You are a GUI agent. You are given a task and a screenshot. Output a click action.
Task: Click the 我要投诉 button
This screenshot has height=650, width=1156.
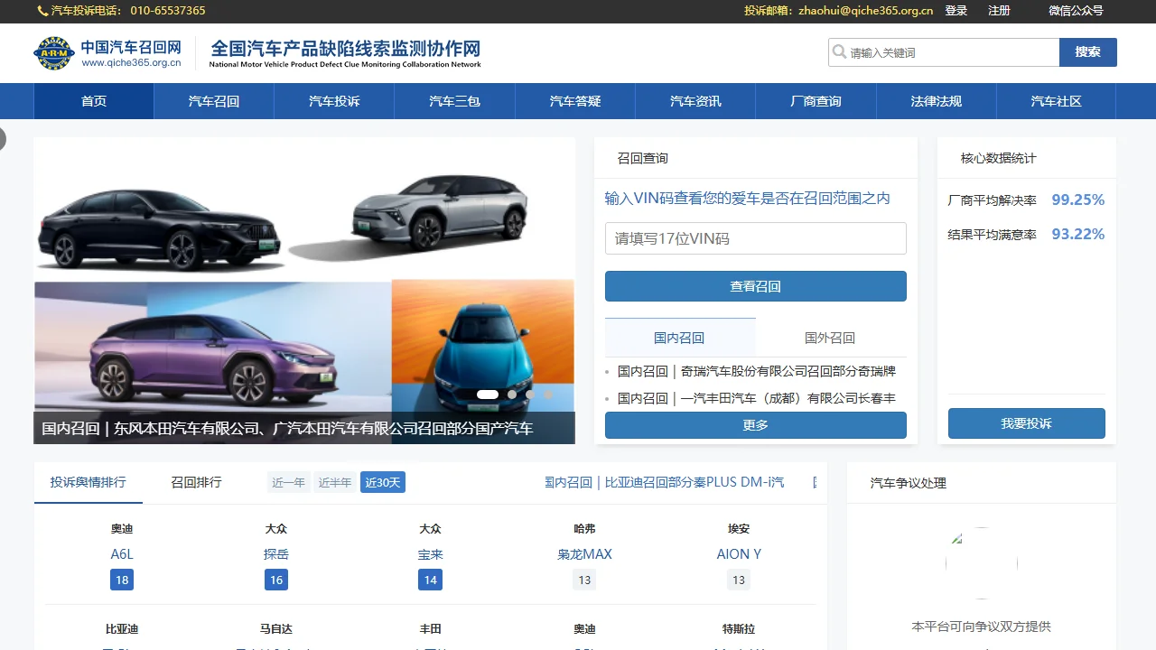(1026, 422)
